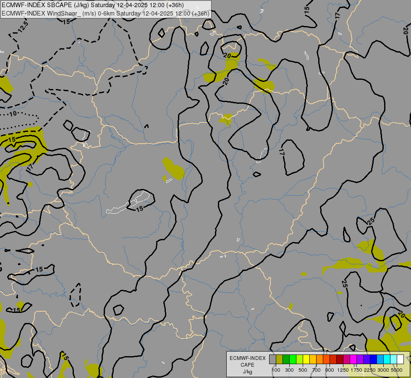The image size is (411, 378).
Task: Click the olive swatch in the CAPE legend
Action: pos(280,359)
